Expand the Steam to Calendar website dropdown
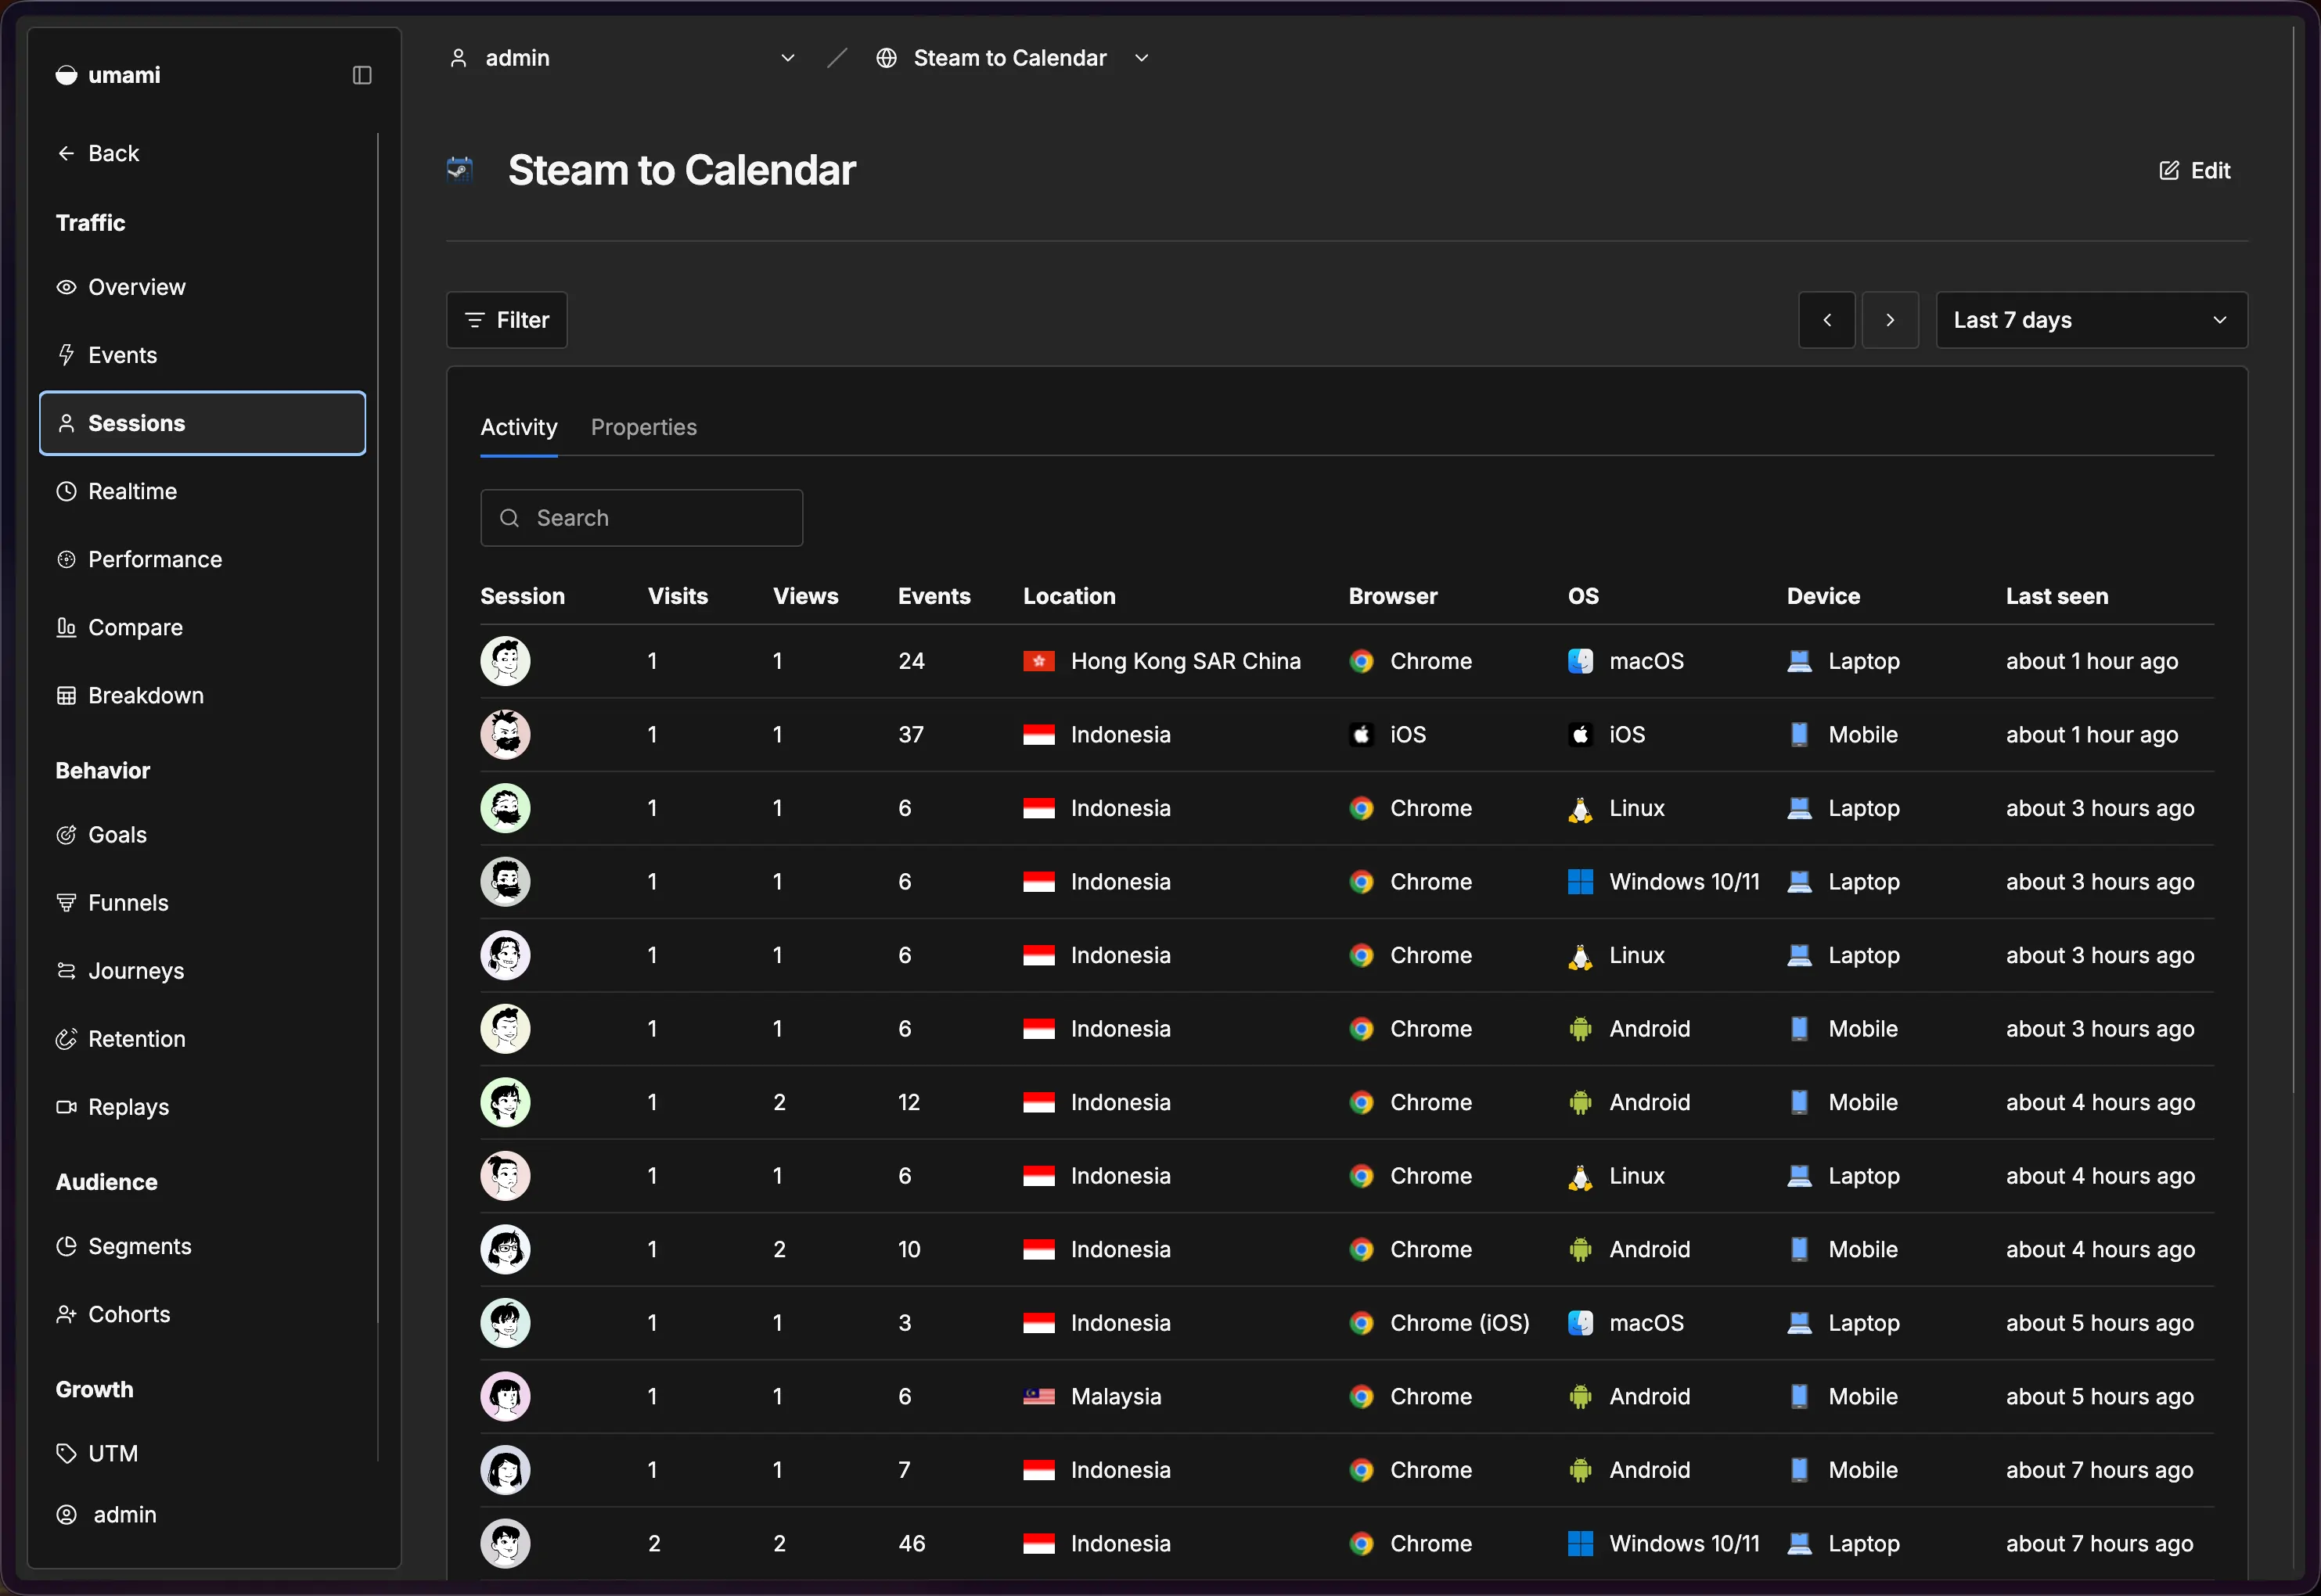 (1012, 58)
